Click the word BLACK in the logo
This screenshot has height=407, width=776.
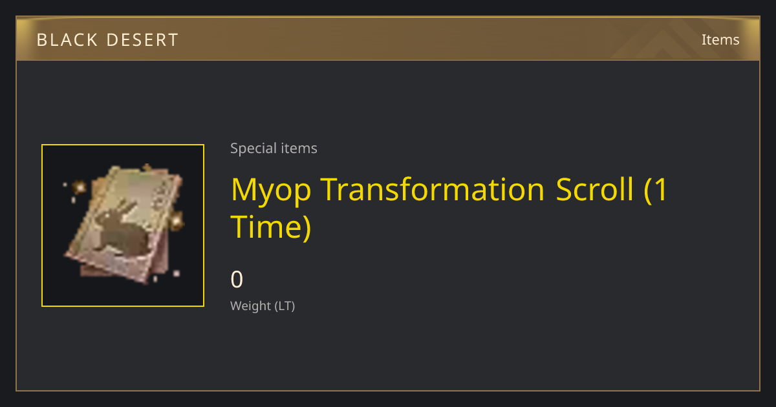click(66, 40)
